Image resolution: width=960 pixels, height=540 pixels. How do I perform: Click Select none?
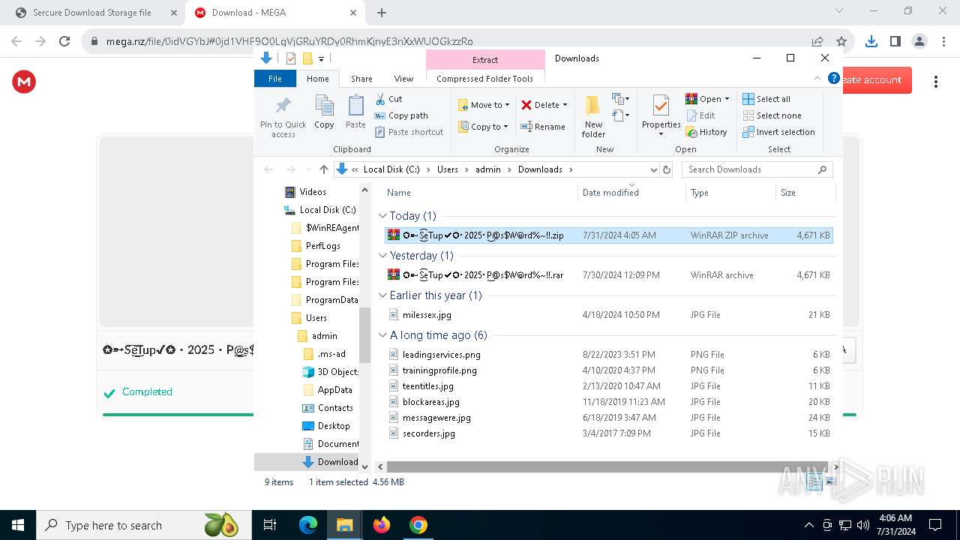point(772,115)
